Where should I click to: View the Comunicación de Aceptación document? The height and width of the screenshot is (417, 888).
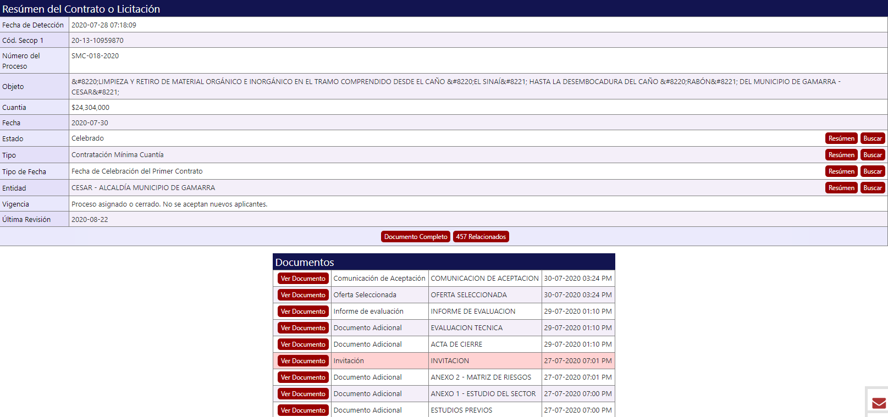coord(303,279)
